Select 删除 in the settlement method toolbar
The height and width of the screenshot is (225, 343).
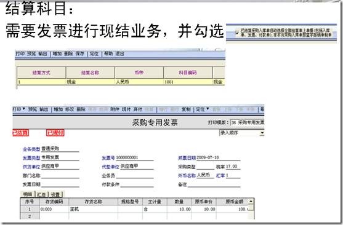[x=68, y=53]
